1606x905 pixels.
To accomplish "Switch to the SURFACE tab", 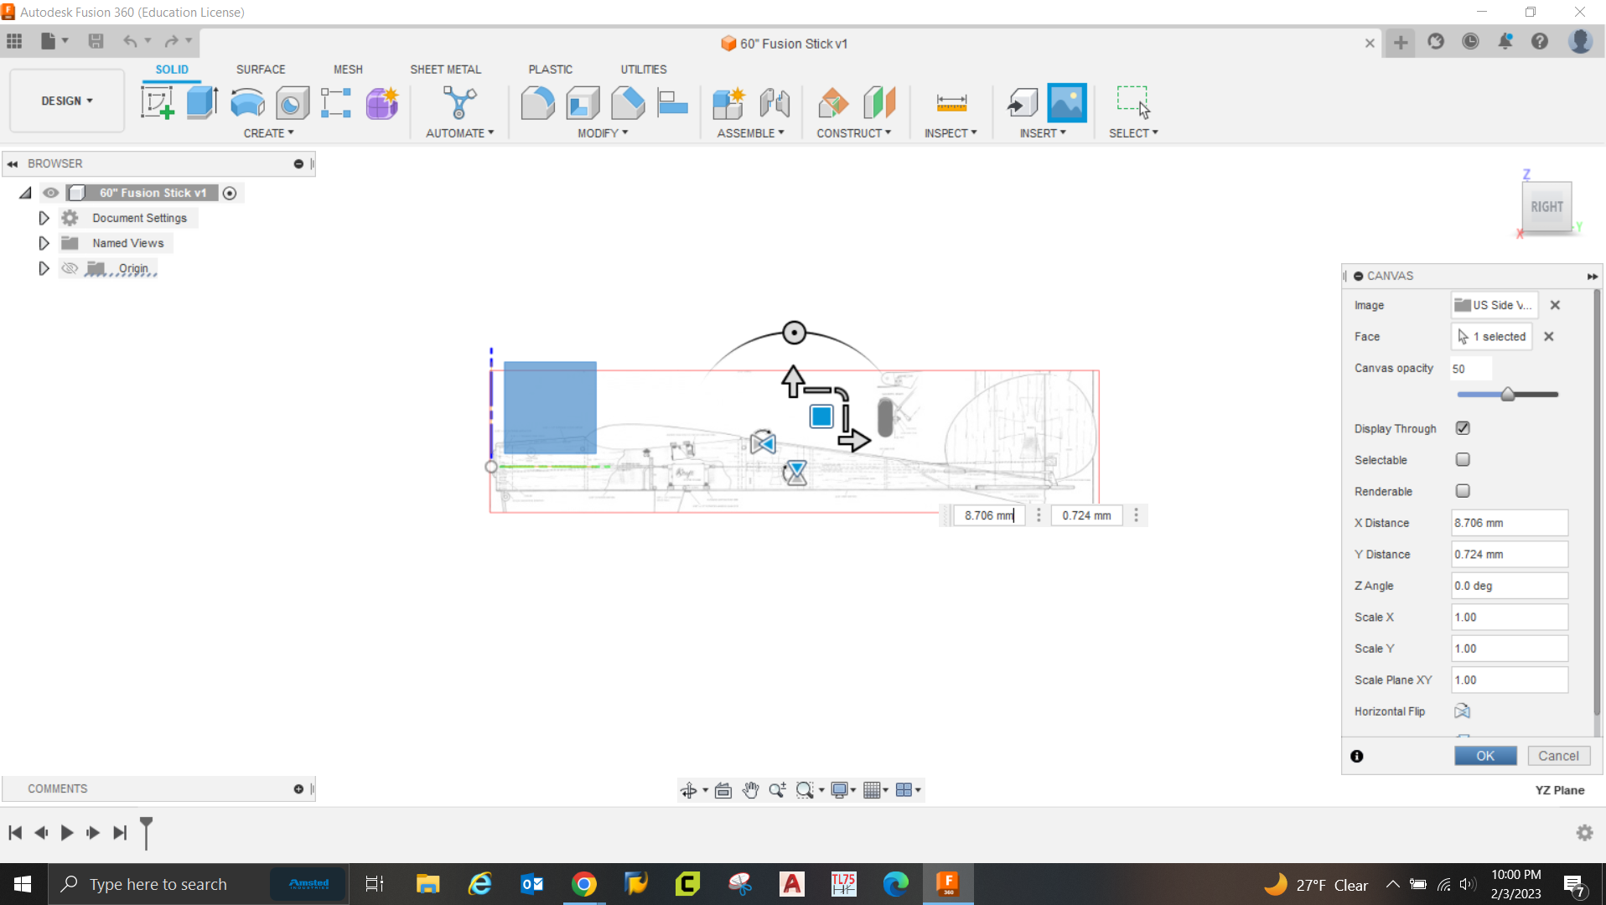I will point(260,69).
